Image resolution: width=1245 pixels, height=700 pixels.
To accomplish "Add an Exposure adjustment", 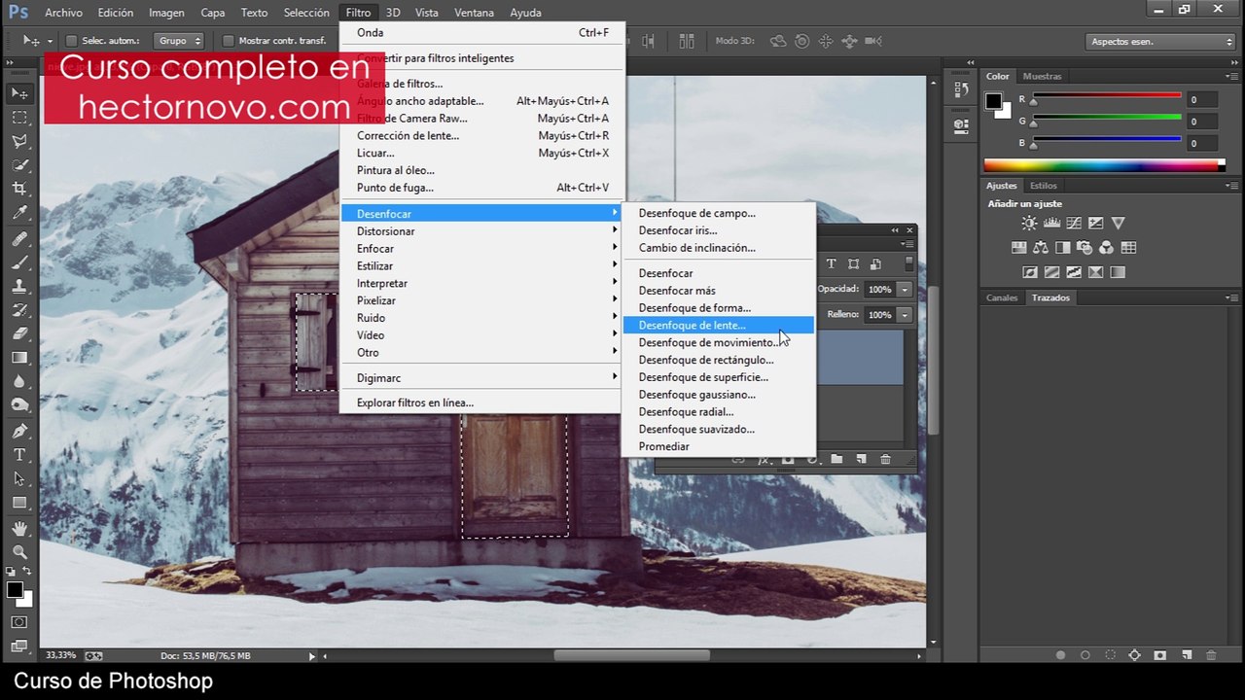I will (1096, 224).
